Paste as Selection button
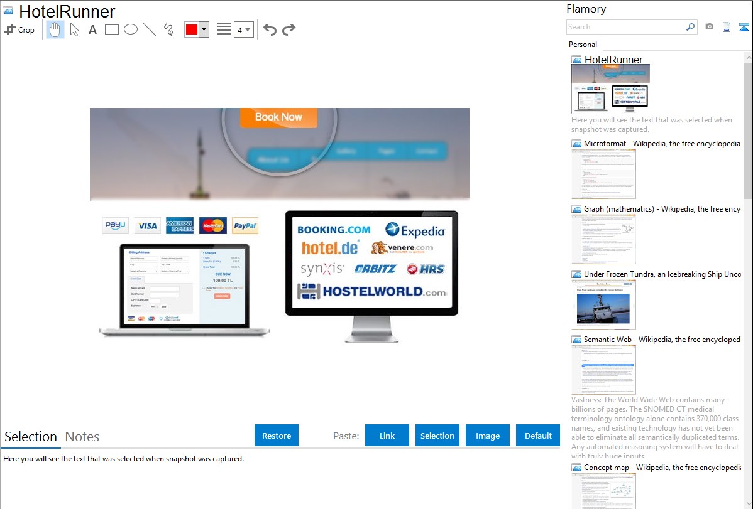753x509 pixels. pyautogui.click(x=437, y=436)
